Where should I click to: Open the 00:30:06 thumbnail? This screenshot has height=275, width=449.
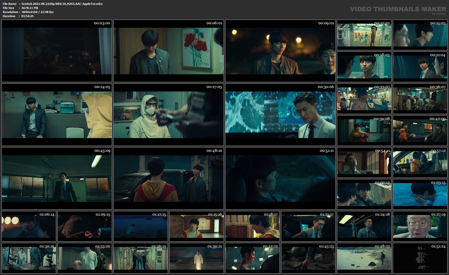tap(280, 115)
